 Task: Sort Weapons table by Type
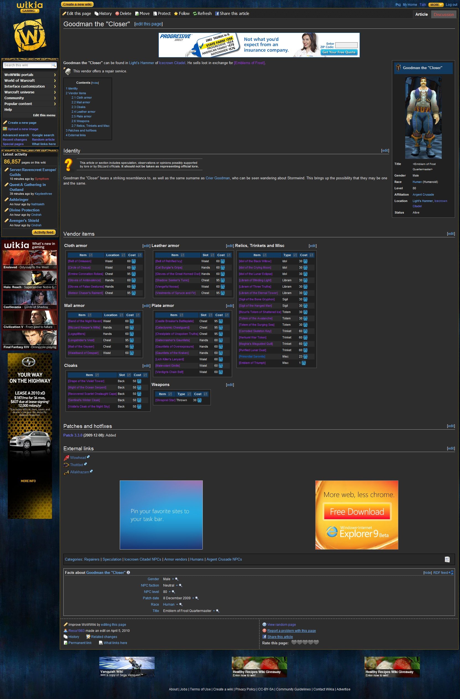point(189,394)
